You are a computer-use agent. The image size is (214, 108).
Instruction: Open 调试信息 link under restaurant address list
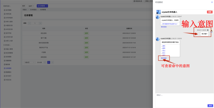click(164, 58)
